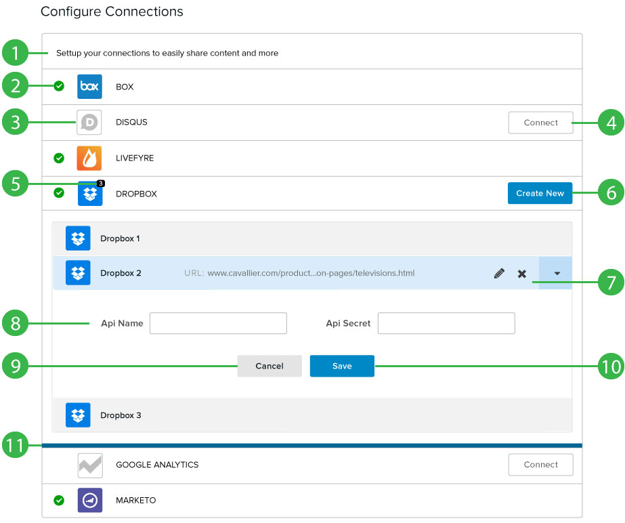The image size is (625, 523).
Task: Click the Google Analytics logo icon
Action: click(89, 465)
